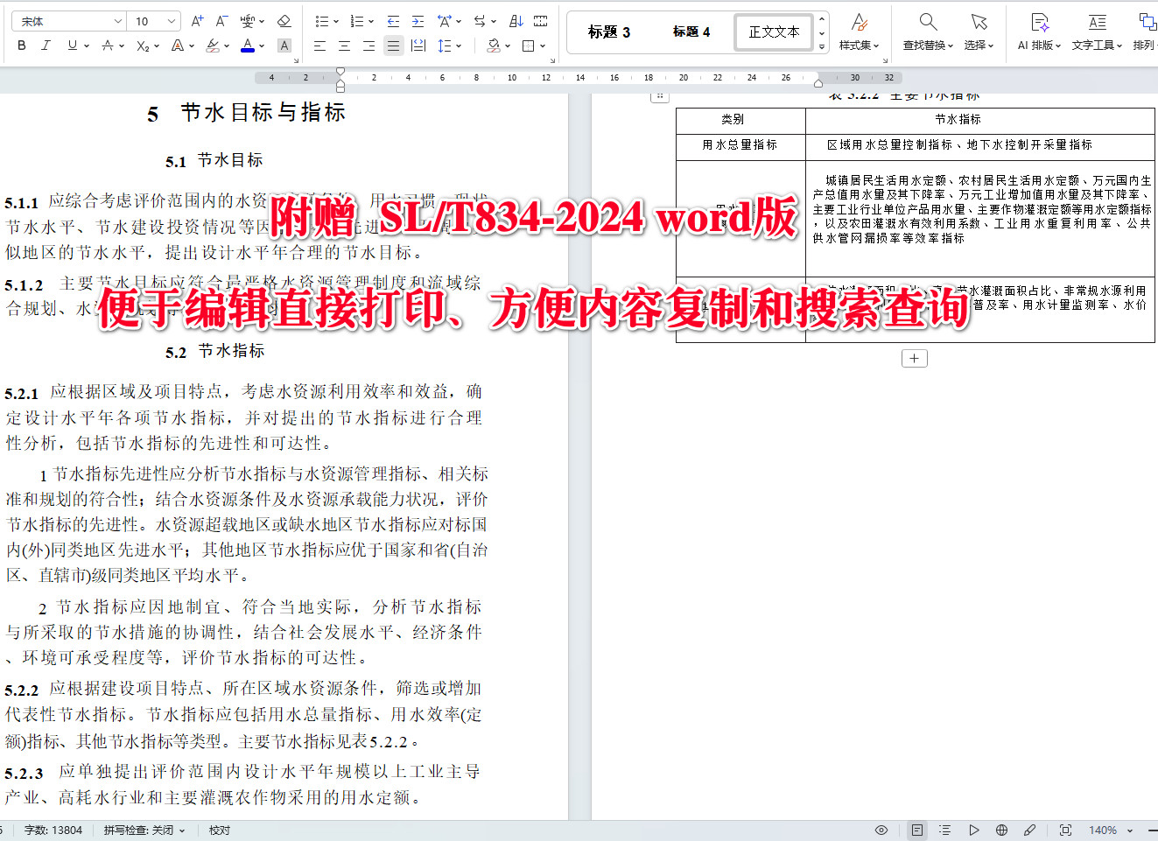Toggle underline formatting
Screen dimensions: 1158x841
(x=72, y=46)
